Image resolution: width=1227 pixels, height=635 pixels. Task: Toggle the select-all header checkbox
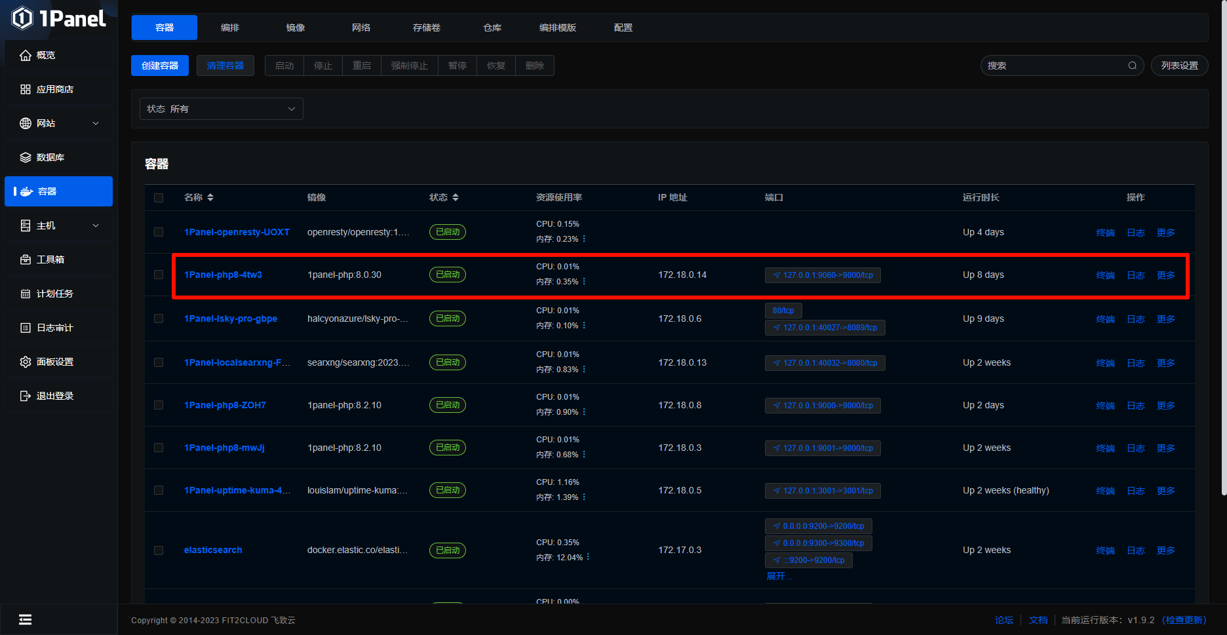click(x=159, y=198)
